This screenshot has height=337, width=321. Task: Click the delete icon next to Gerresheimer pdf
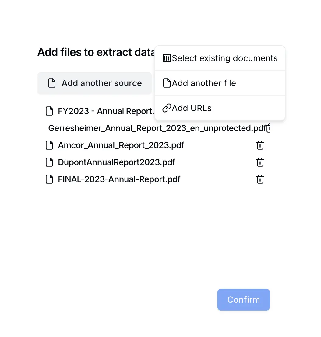tap(268, 128)
